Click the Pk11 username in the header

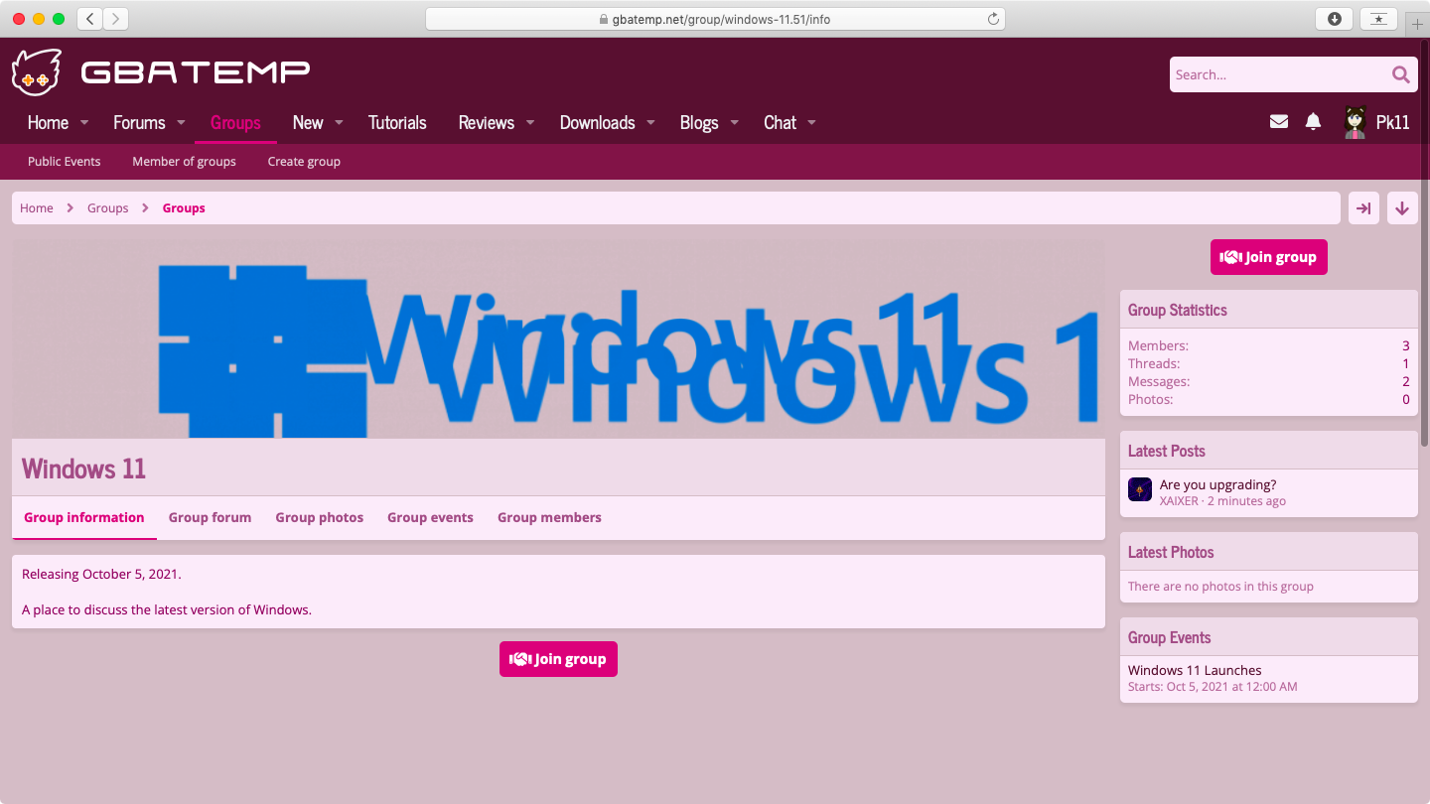pyautogui.click(x=1393, y=123)
